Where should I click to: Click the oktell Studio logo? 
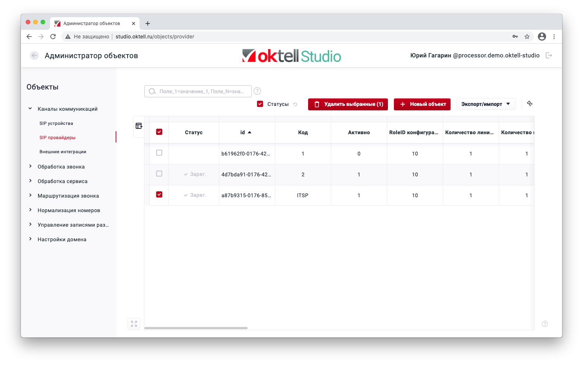click(291, 56)
